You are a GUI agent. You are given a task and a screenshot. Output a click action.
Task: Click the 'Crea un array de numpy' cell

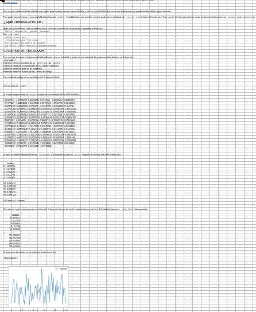tap(15, 86)
